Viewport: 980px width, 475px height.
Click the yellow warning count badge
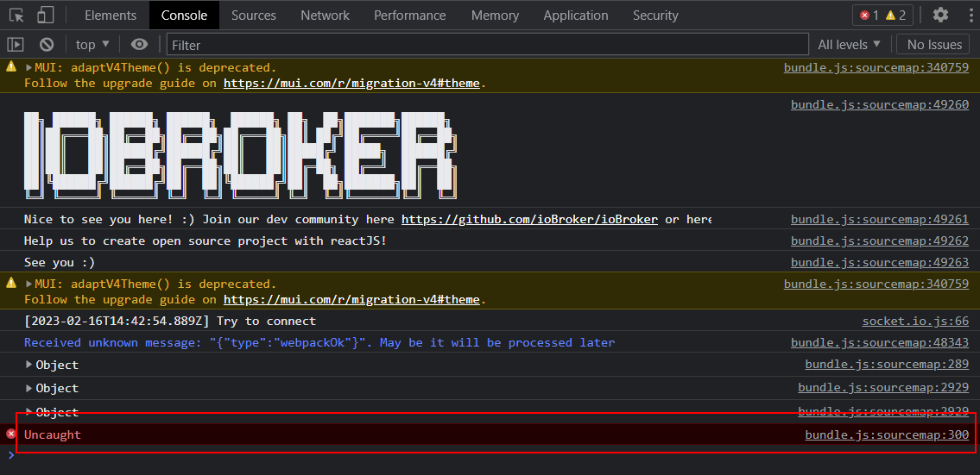pyautogui.click(x=895, y=15)
